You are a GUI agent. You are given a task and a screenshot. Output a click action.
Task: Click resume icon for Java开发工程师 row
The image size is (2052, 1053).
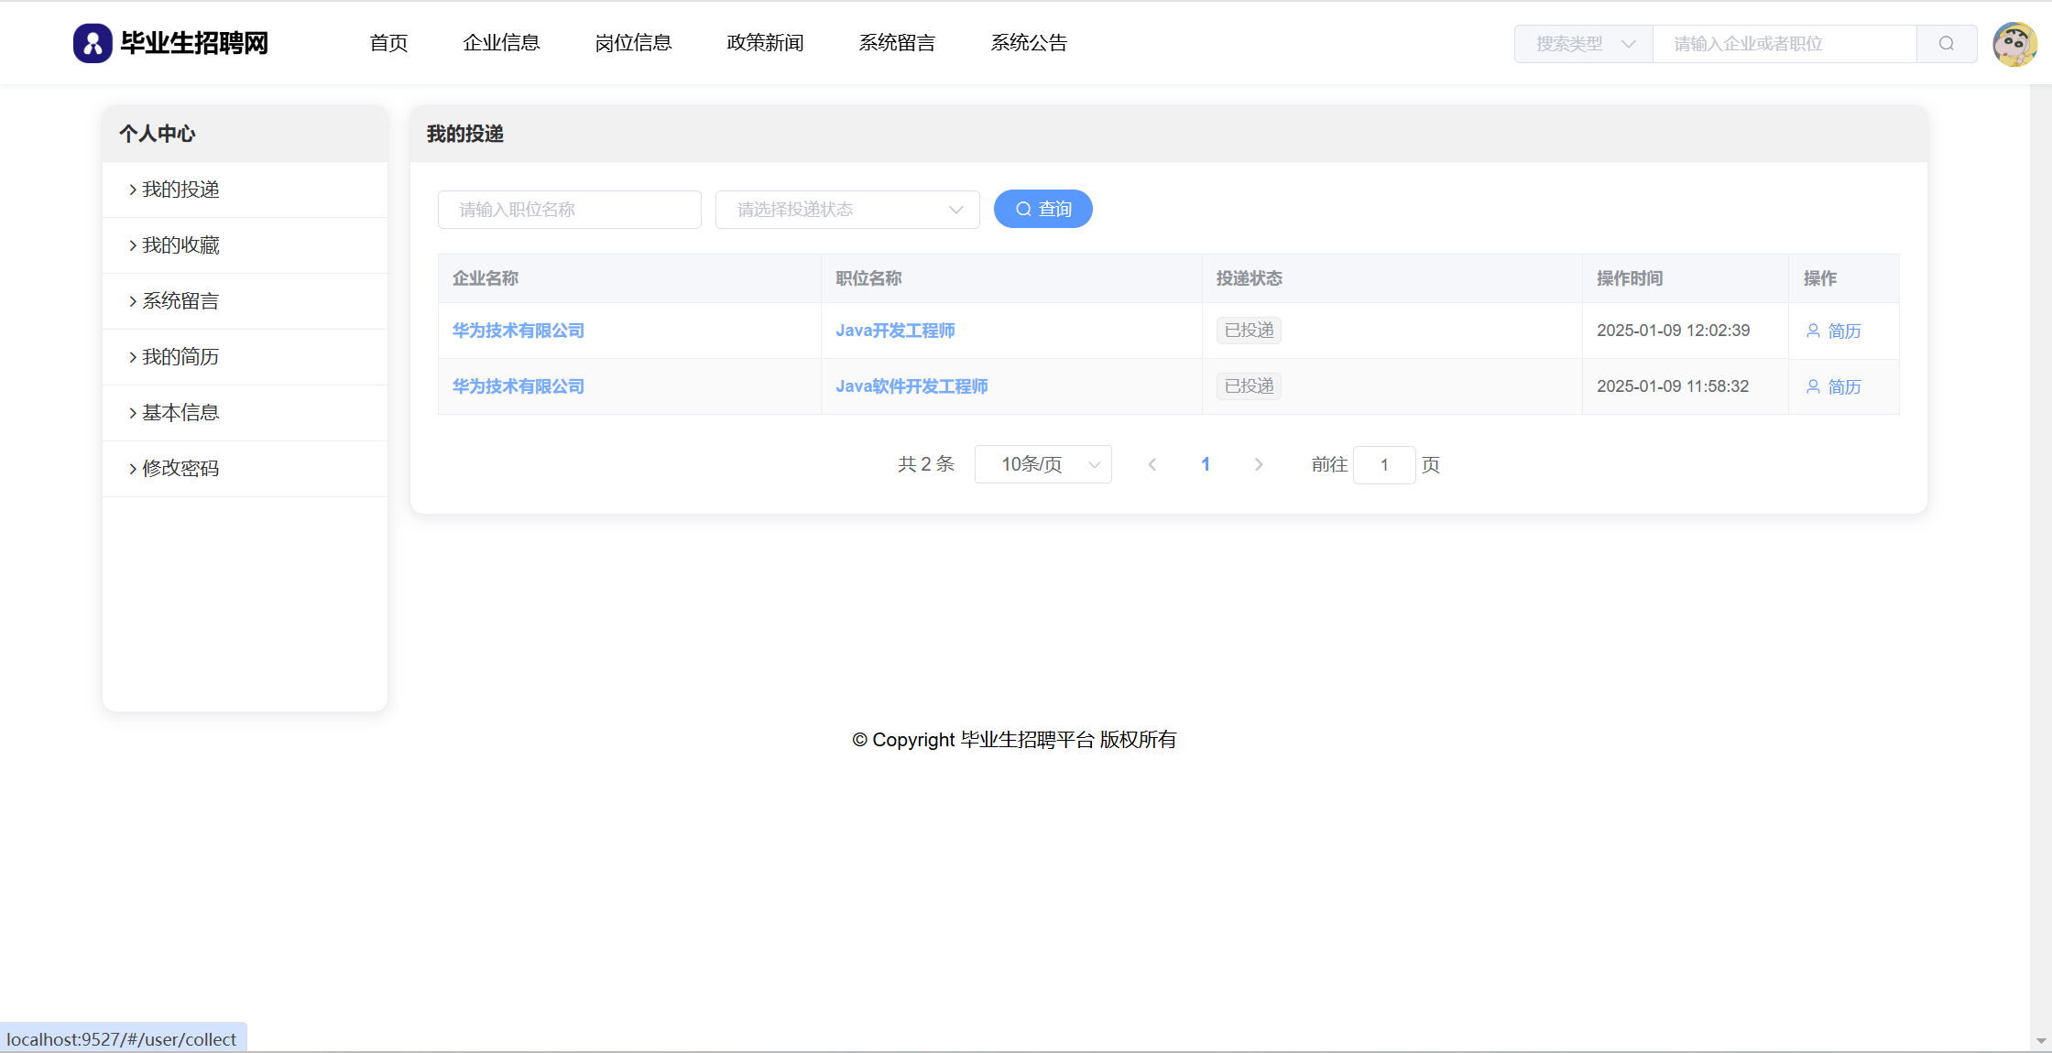1813,331
